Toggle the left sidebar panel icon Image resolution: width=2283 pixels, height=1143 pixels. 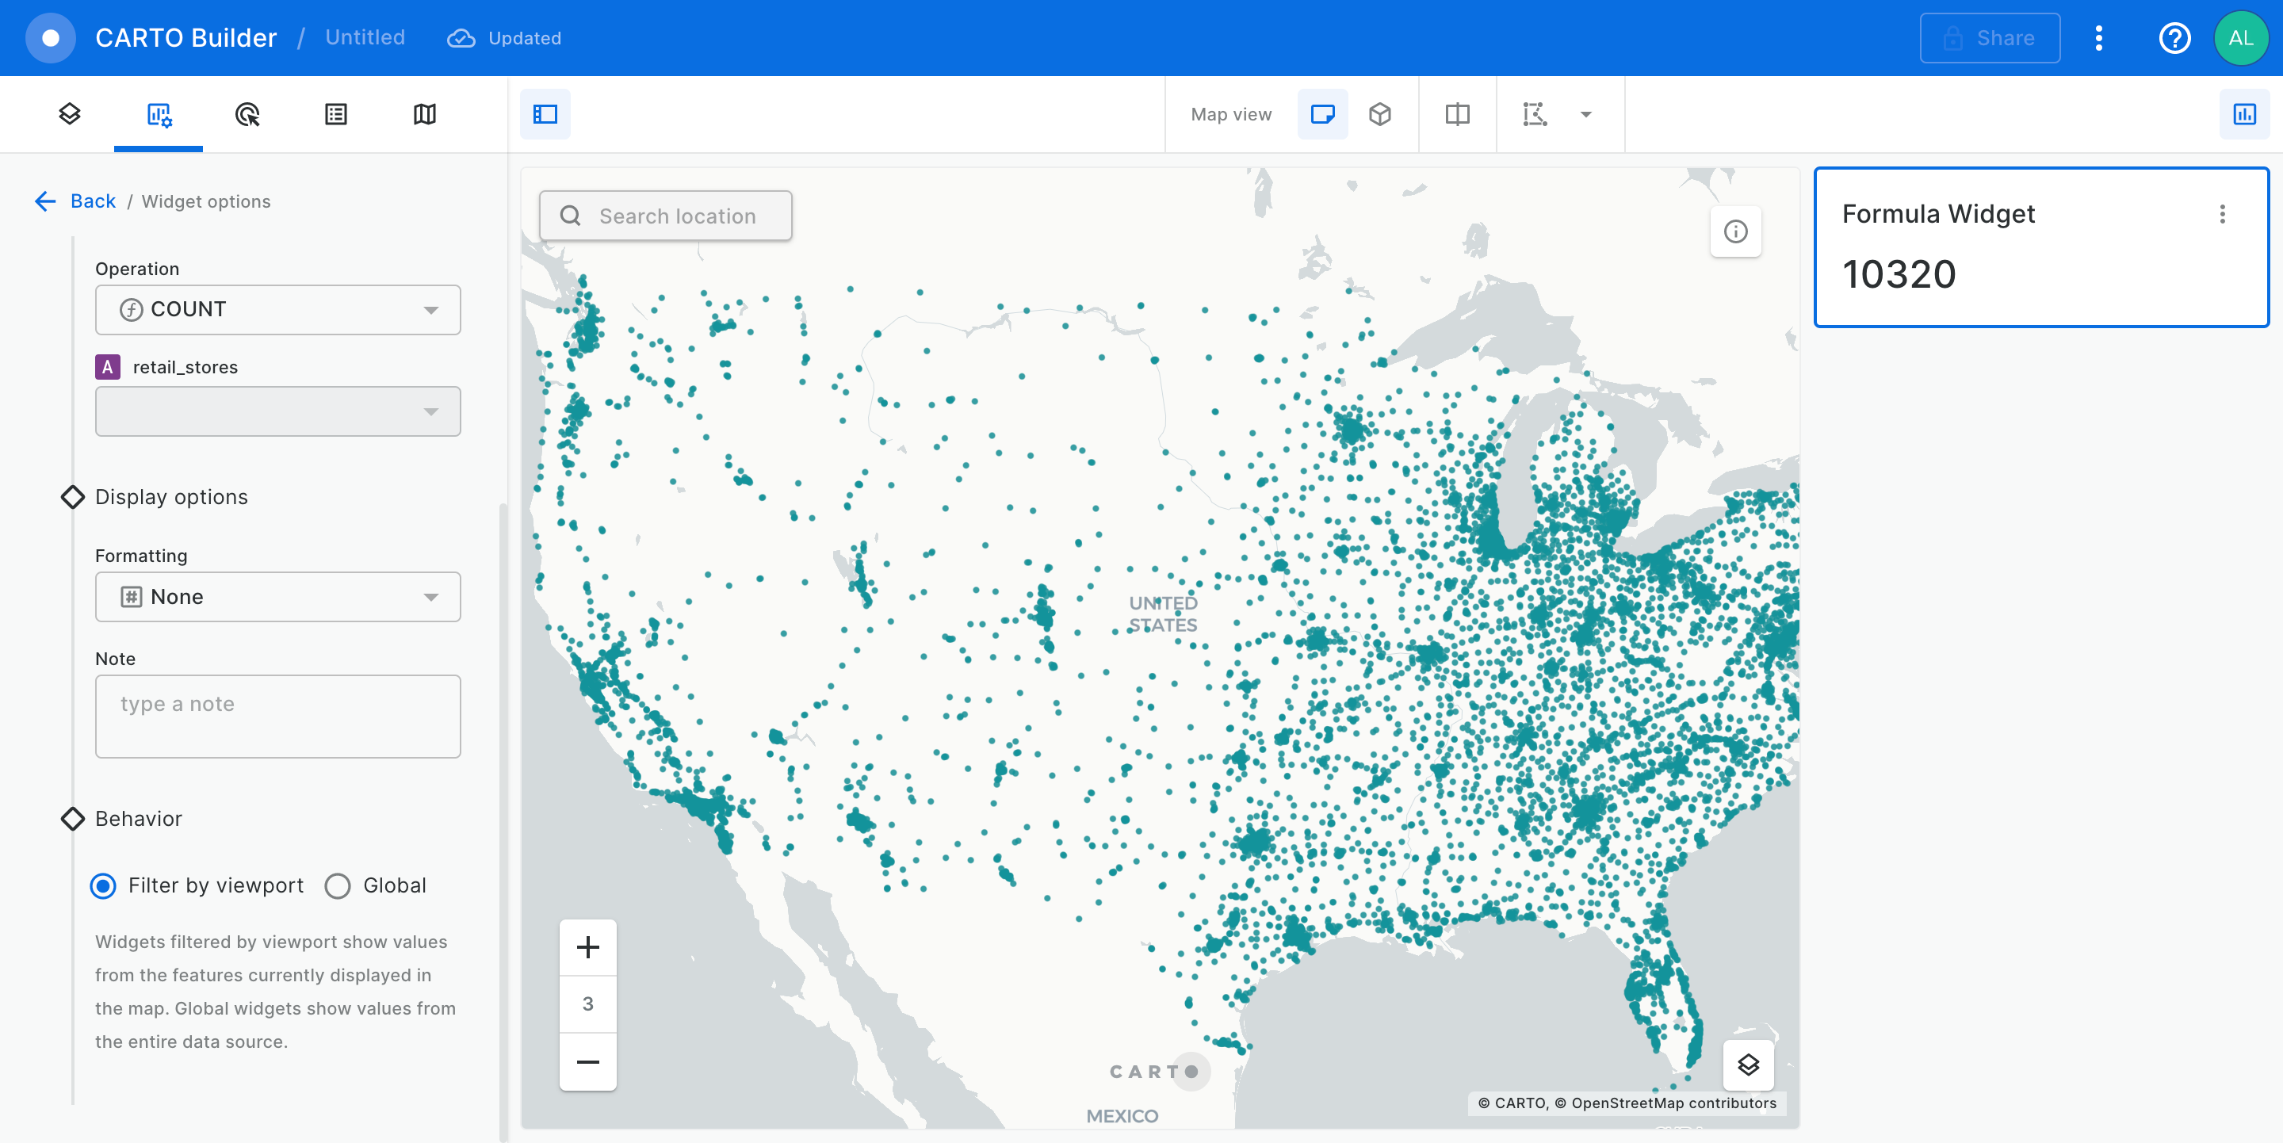(x=545, y=114)
